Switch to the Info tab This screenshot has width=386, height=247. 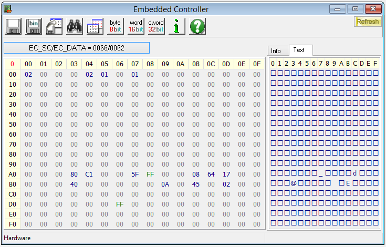pyautogui.click(x=276, y=51)
